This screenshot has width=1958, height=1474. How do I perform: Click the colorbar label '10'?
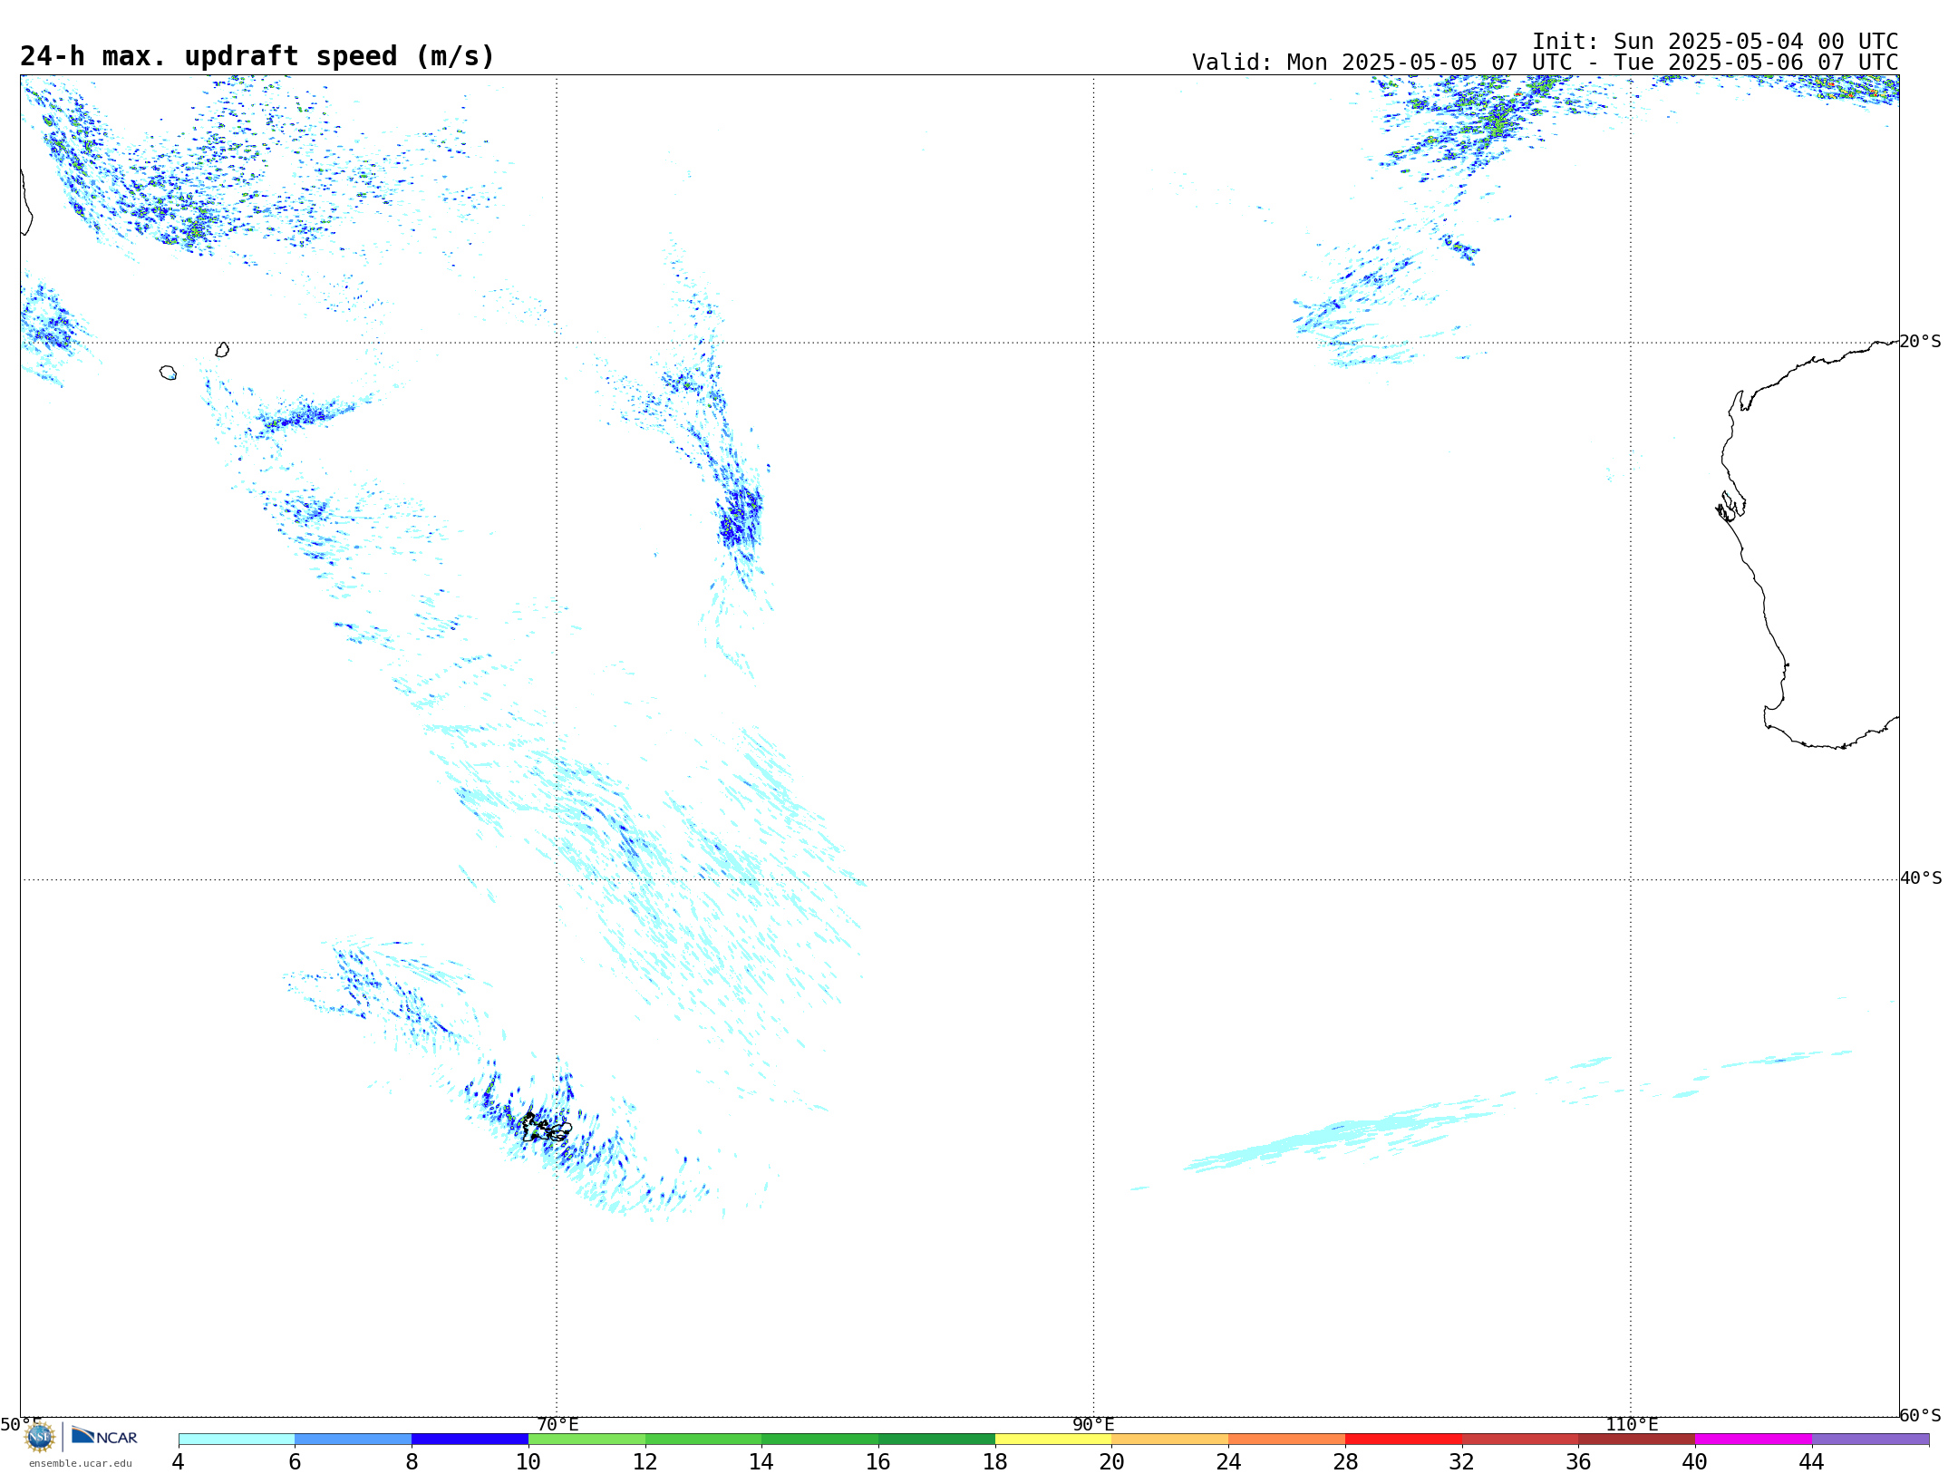pos(528,1461)
